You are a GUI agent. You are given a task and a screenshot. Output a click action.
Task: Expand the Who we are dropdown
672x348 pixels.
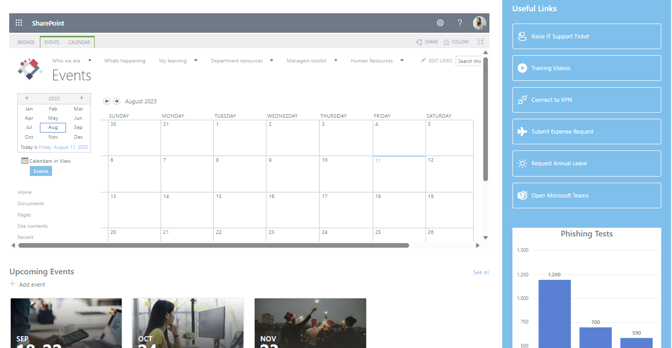pyautogui.click(x=89, y=60)
